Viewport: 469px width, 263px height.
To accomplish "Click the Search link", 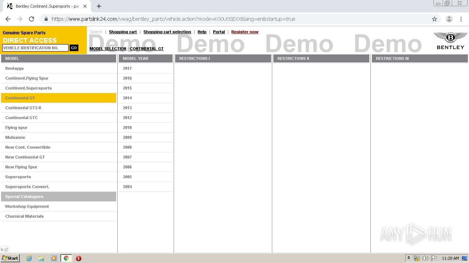I will 96,32.
